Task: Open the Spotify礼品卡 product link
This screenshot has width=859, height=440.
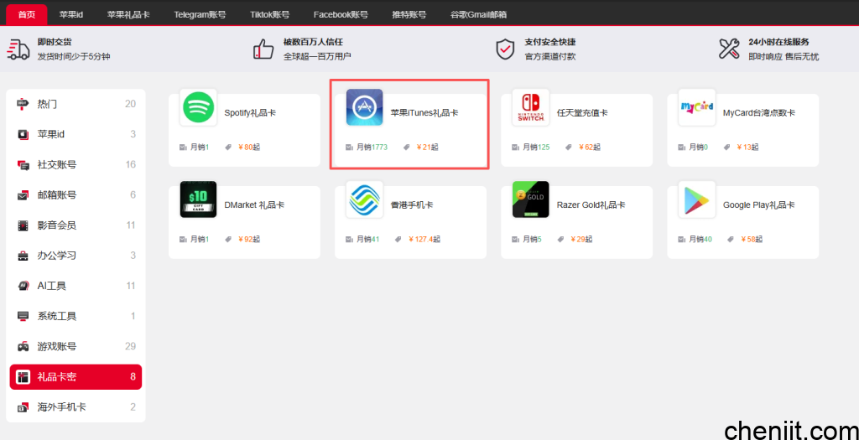Action: click(x=250, y=113)
